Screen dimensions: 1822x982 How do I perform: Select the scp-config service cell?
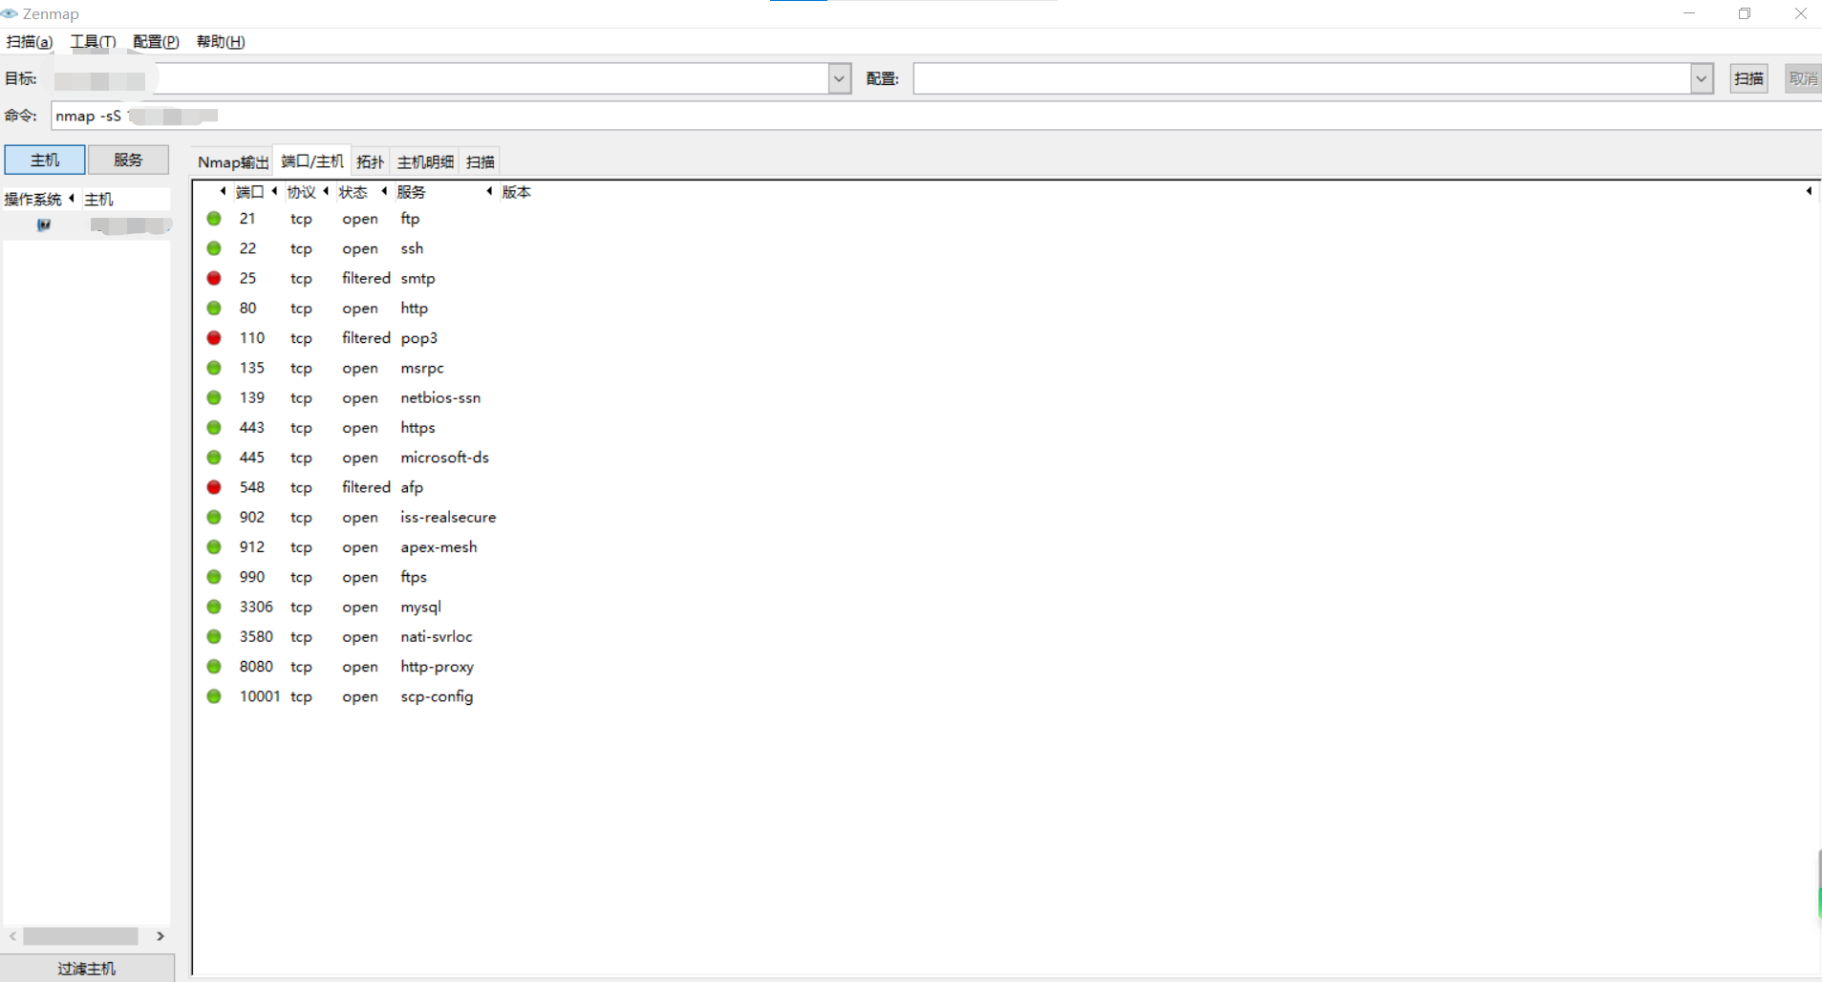click(x=437, y=696)
